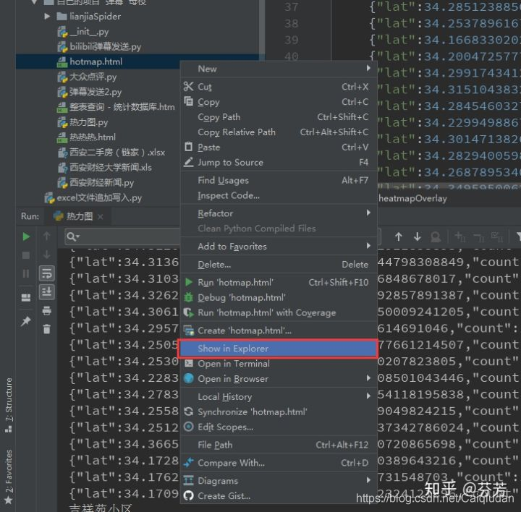Choose Find Usages menu entry

click(x=279, y=180)
